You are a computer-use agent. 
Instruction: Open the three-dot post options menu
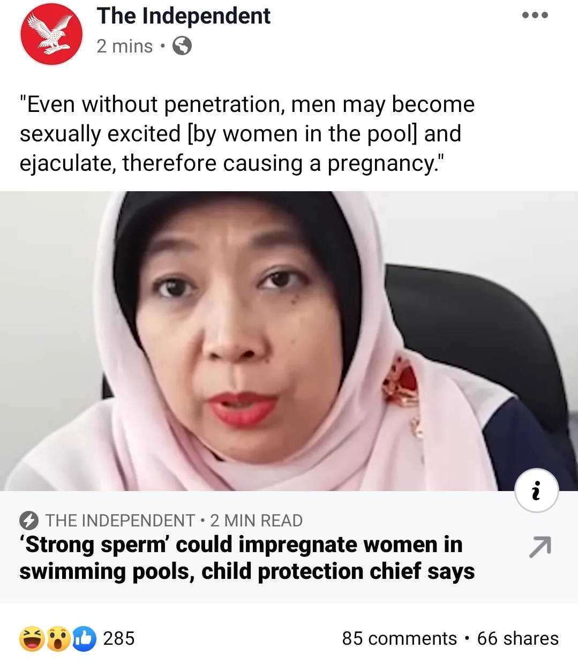point(535,16)
